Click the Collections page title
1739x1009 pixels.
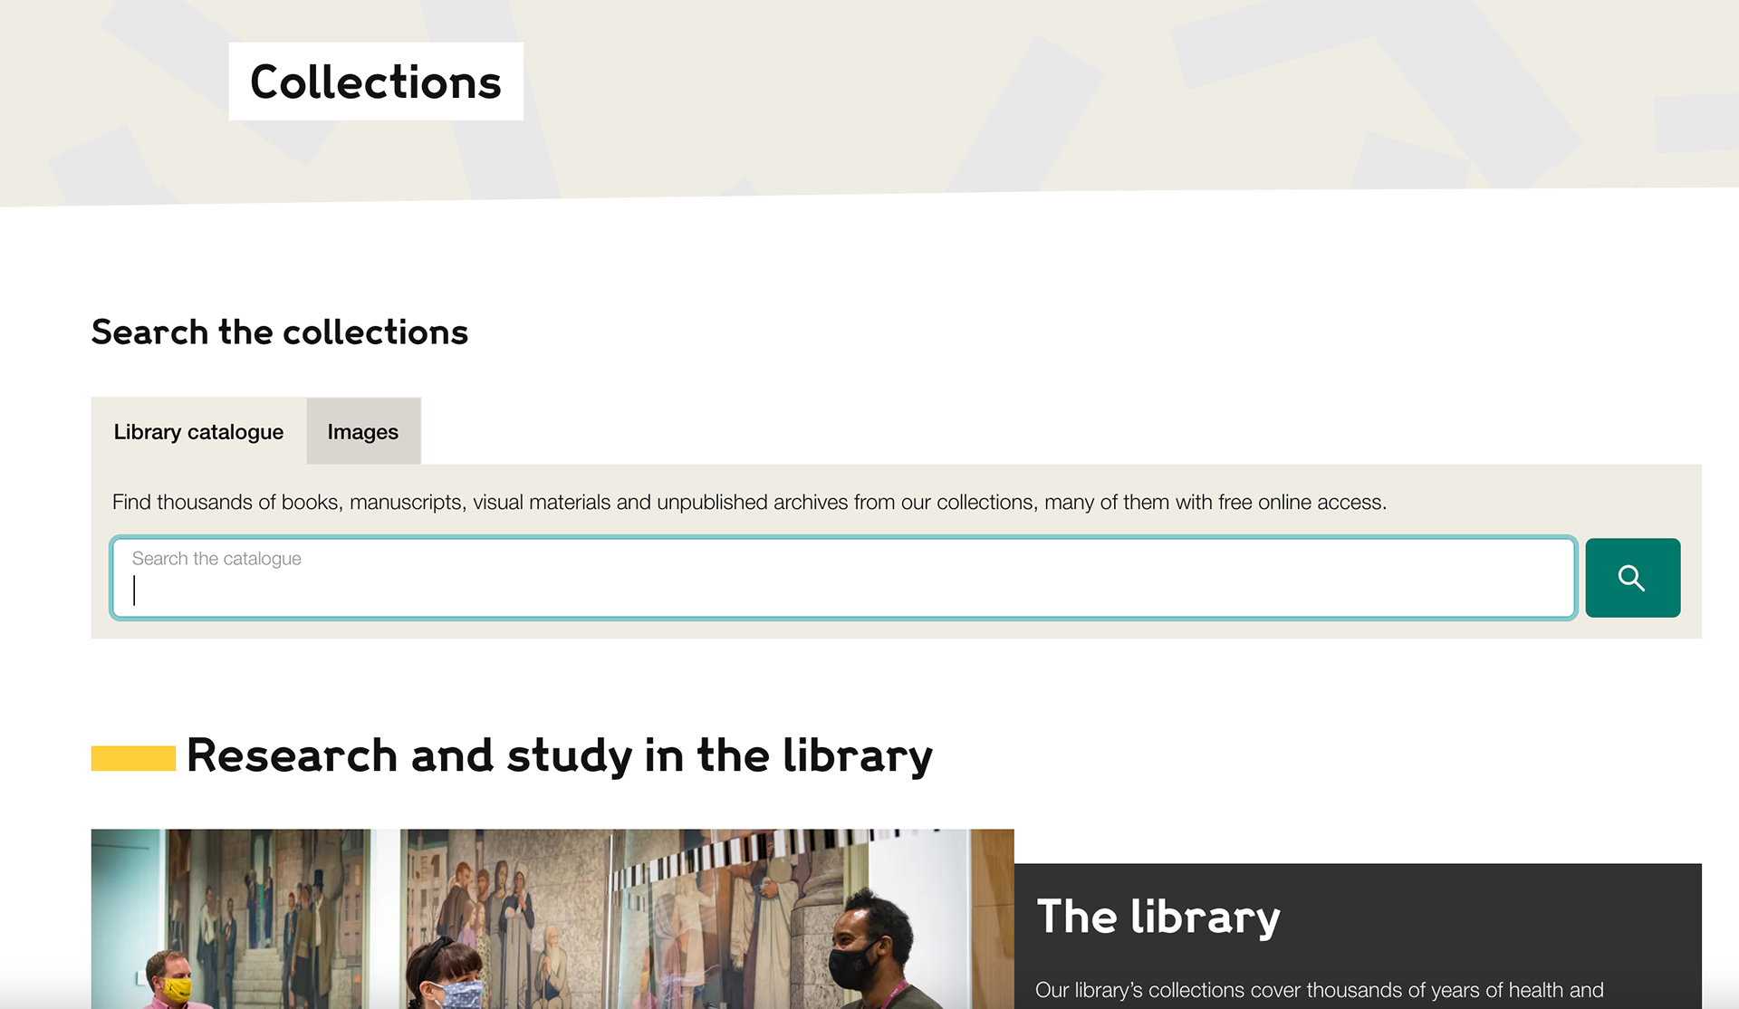tap(376, 82)
